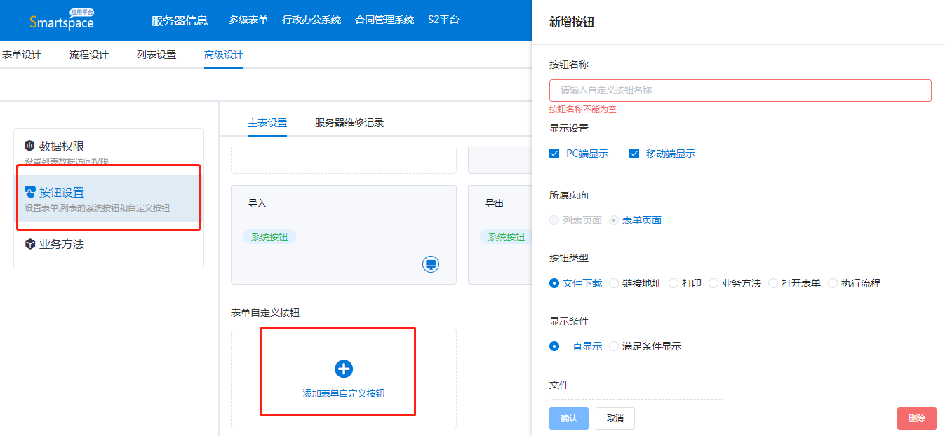Image resolution: width=945 pixels, height=436 pixels.
Task: Select the 导出 system button card
Action: [500, 235]
